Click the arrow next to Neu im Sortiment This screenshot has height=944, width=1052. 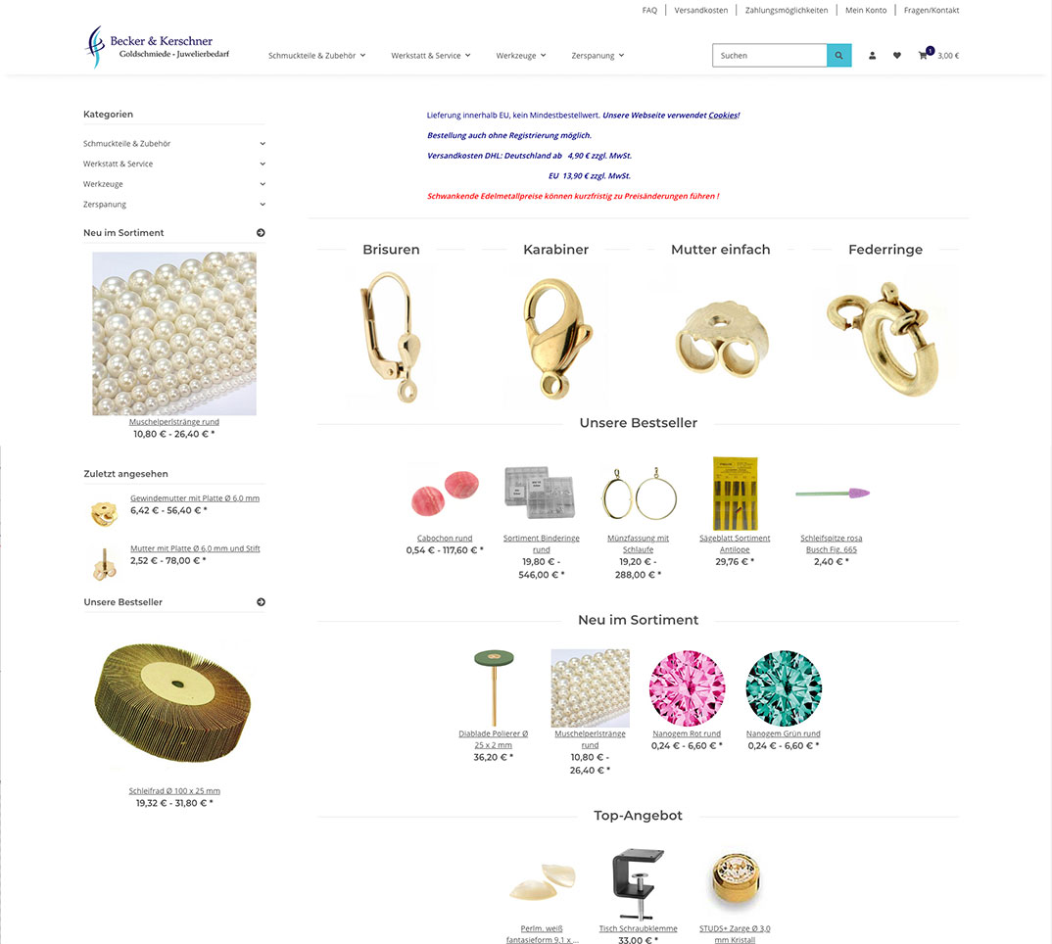pos(261,233)
